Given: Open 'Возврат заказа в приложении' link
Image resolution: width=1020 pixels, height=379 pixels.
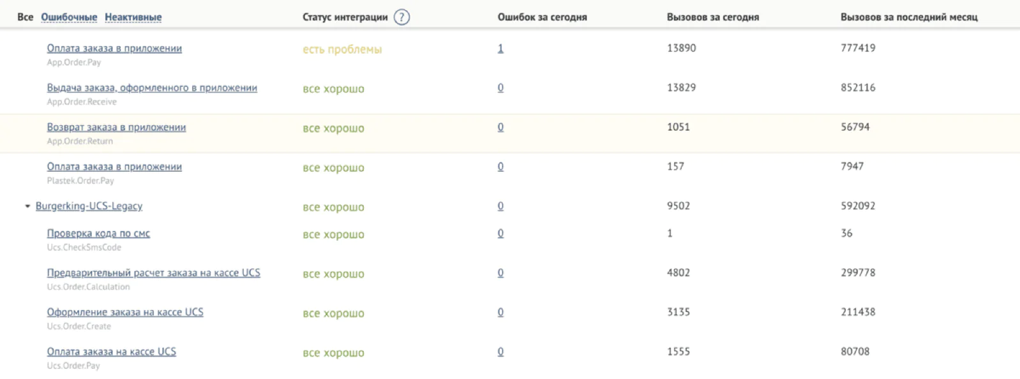Looking at the screenshot, I should (x=116, y=128).
